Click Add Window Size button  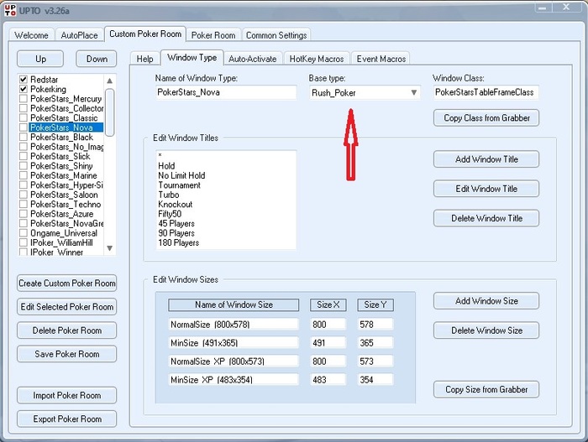tap(486, 301)
